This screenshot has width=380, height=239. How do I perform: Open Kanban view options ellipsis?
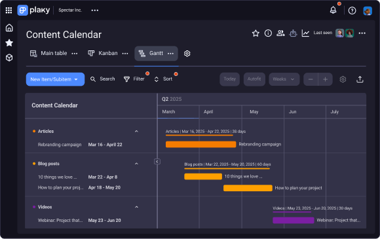125,54
